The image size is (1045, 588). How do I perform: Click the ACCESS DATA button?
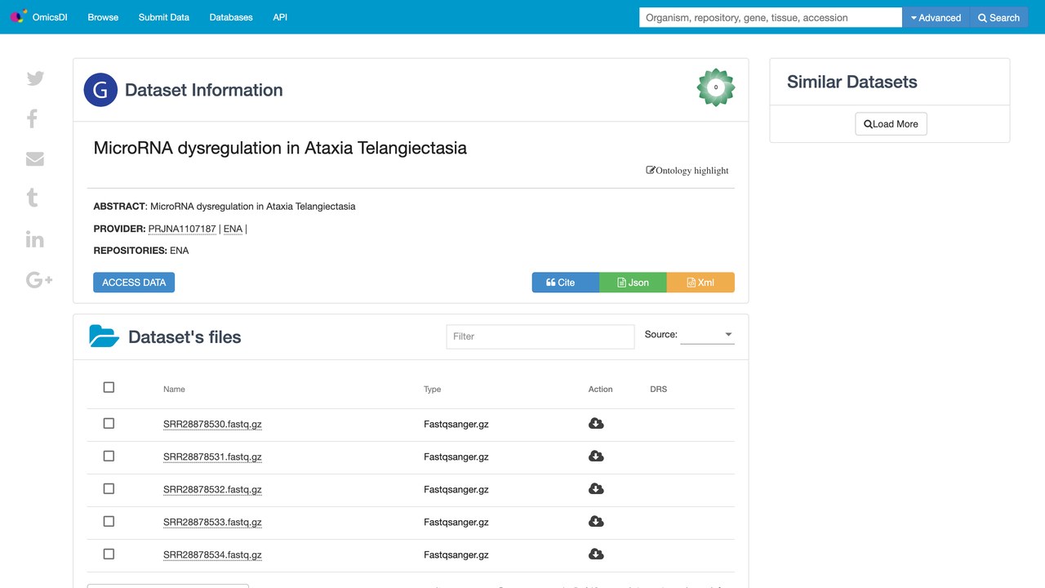(134, 283)
